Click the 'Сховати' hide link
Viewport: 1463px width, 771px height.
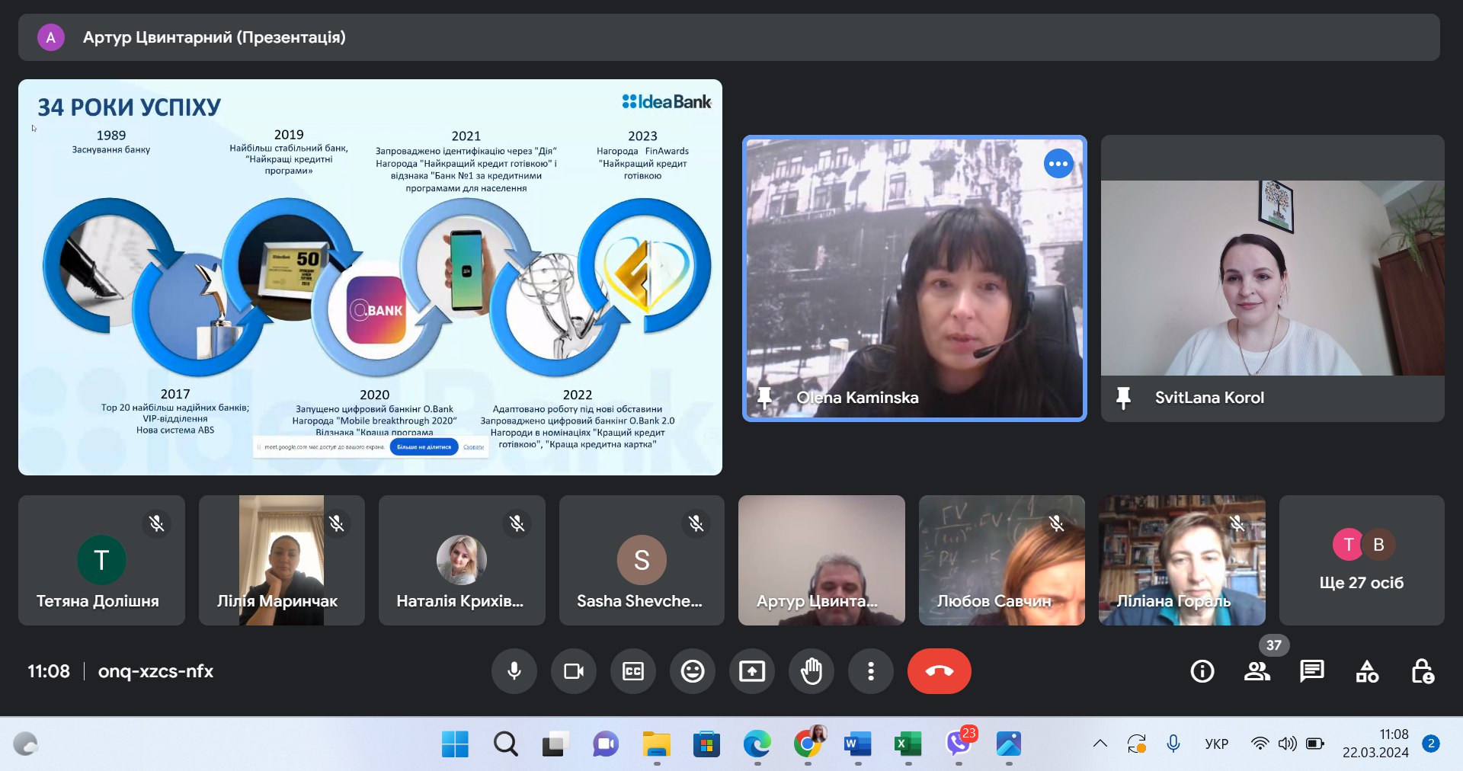[473, 447]
